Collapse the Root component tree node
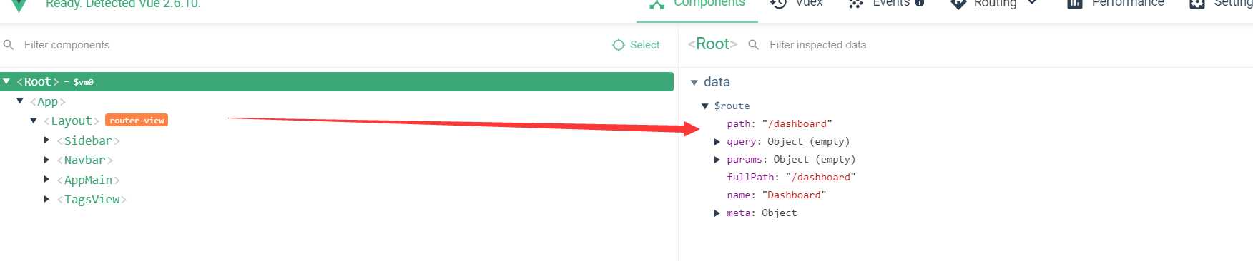Viewport: 1253px width, 261px height. click(6, 81)
